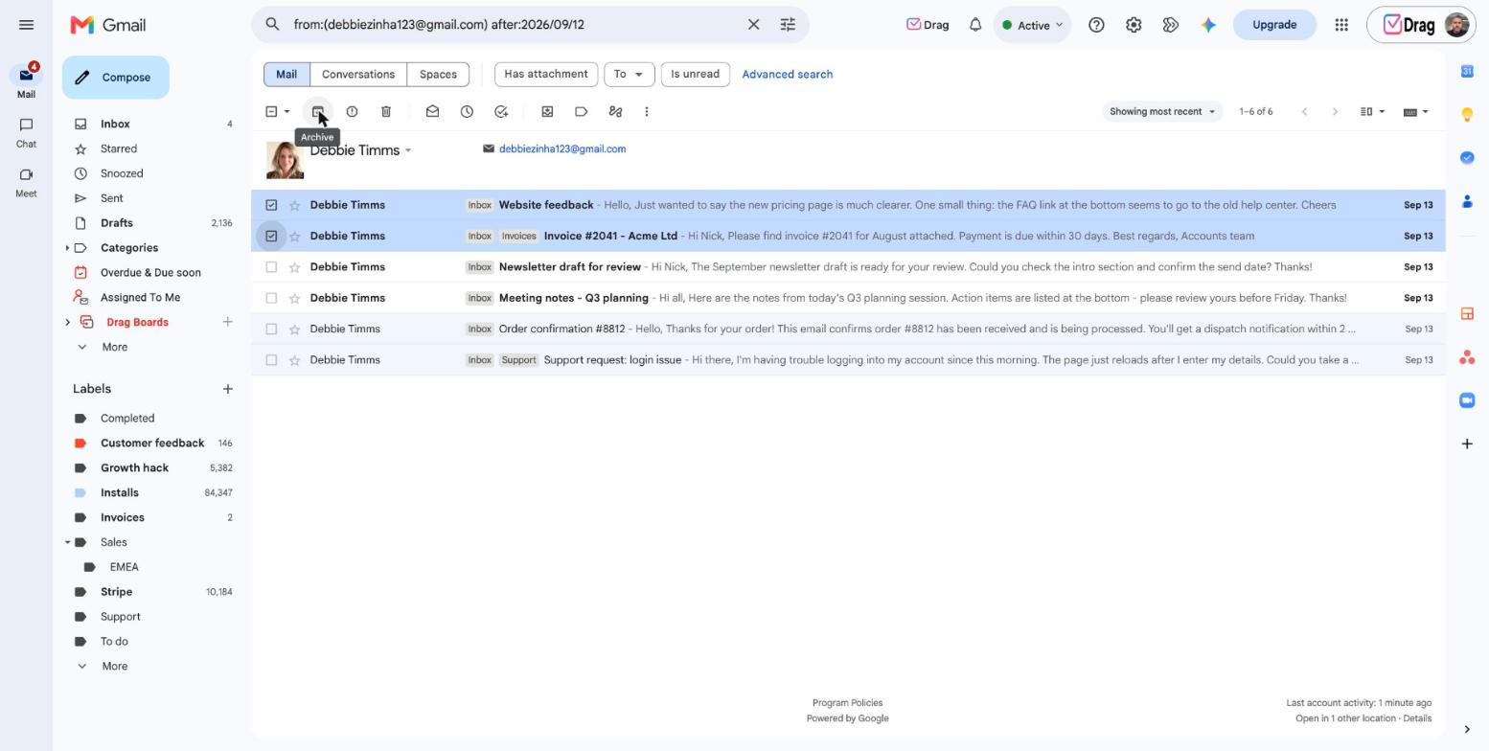
Task: Open Drafts folder
Action: click(x=117, y=223)
